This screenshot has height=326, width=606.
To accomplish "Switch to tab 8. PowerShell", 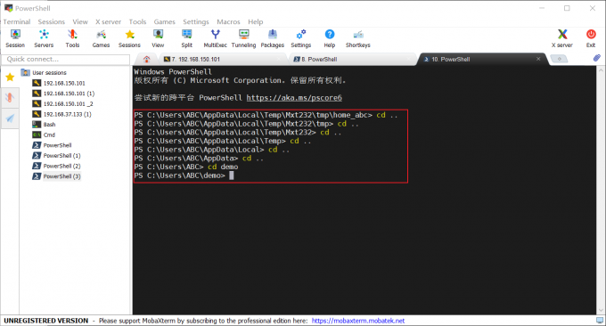I will (x=352, y=59).
